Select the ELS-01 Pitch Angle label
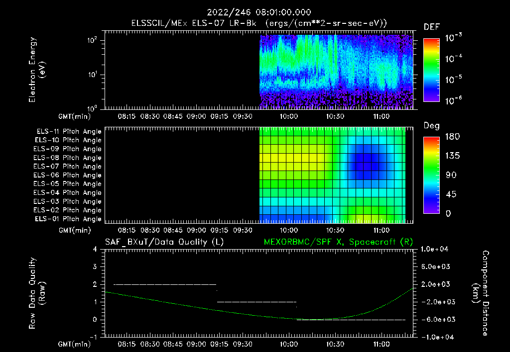The image size is (510, 352). (x=68, y=219)
